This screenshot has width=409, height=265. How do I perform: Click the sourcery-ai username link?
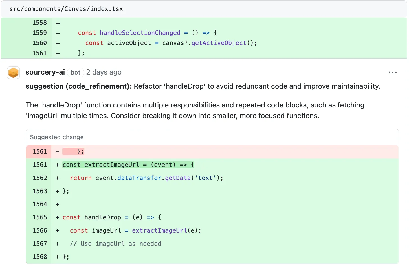click(45, 72)
